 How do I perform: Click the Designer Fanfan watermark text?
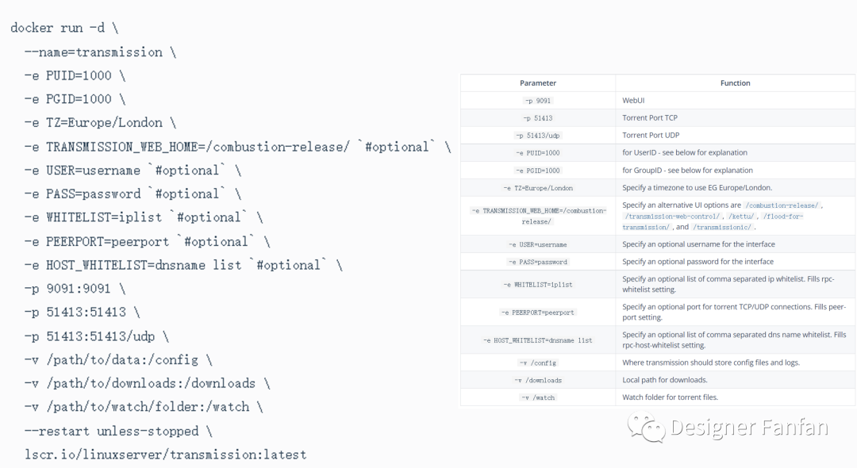click(x=749, y=428)
